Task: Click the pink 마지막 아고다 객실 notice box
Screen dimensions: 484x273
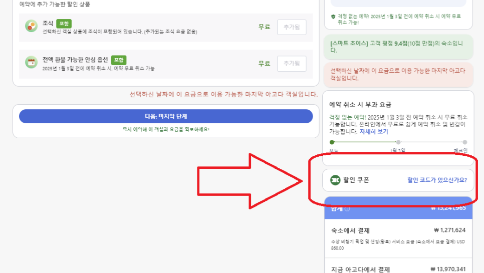Action: point(398,75)
